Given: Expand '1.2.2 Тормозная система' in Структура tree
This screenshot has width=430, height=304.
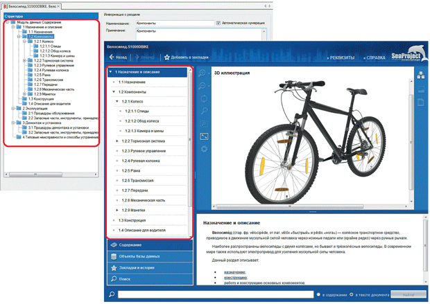Looking at the screenshot, I should tap(24, 60).
